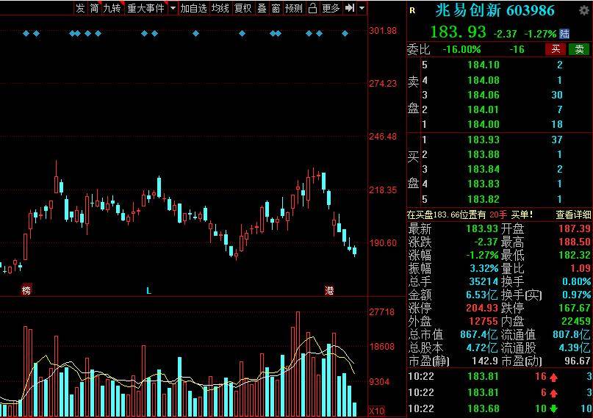Click the 市盈(动) value 96.67

(578, 361)
